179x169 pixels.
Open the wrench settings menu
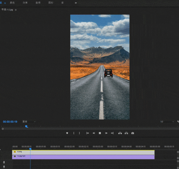click(x=178, y=122)
